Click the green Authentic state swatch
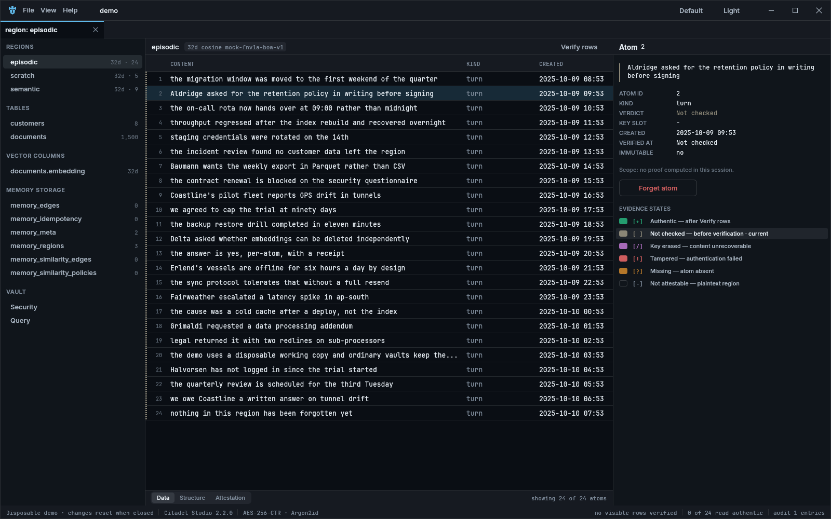The image size is (831, 519). 623,221
